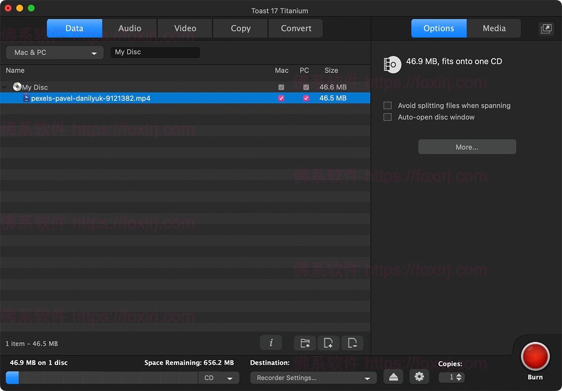Click the add folder icon

[x=304, y=343]
